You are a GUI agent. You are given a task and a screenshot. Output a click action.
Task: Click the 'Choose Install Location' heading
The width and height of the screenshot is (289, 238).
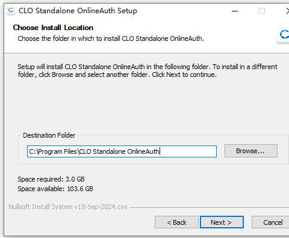click(53, 28)
